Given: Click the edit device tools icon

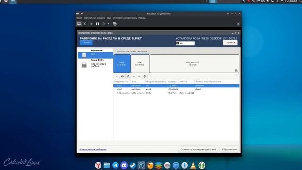Looking at the screenshot, I should [x=128, y=76].
